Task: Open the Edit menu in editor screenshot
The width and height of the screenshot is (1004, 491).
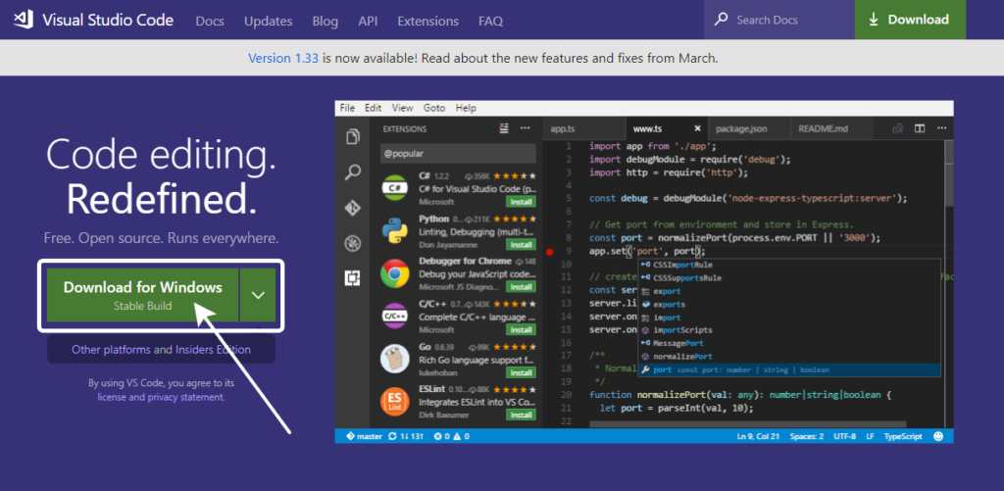Action: click(374, 108)
